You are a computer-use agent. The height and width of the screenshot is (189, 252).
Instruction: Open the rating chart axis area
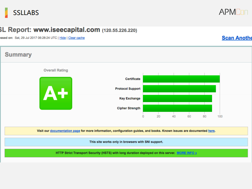181,116
